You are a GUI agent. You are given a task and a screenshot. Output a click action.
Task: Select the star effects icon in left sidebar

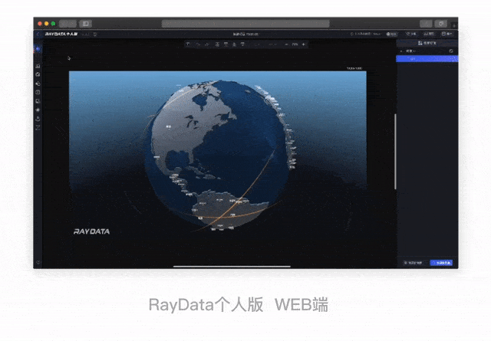tap(38, 110)
